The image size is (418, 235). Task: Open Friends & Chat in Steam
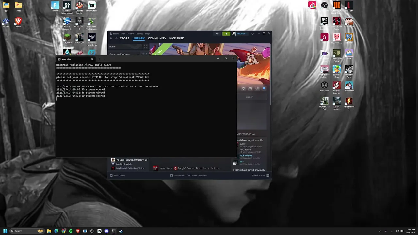(261, 176)
